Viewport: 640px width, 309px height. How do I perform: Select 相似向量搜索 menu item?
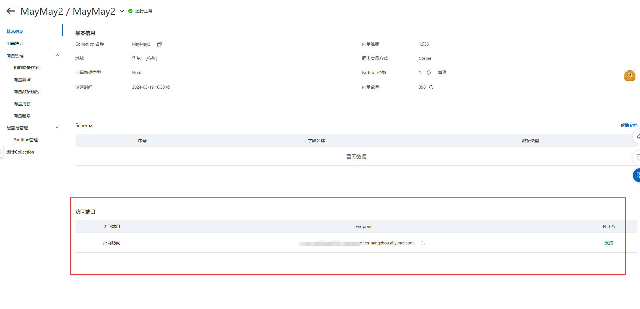[x=26, y=68]
